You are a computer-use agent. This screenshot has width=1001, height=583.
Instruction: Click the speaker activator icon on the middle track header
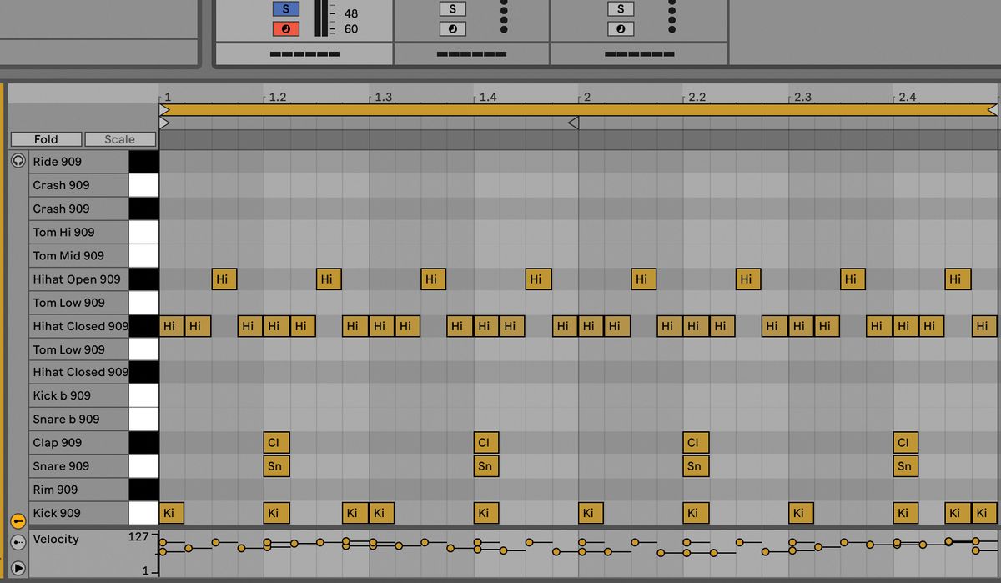click(451, 28)
